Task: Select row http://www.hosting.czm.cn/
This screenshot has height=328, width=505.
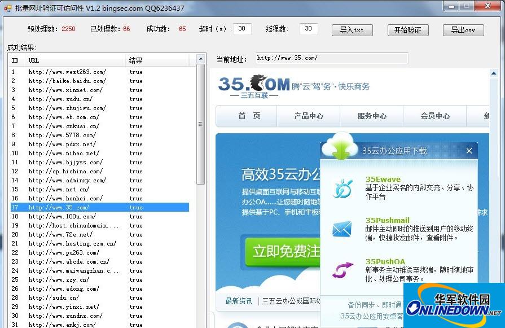Action: (99, 243)
